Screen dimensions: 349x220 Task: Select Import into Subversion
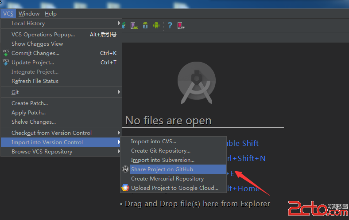click(173, 160)
